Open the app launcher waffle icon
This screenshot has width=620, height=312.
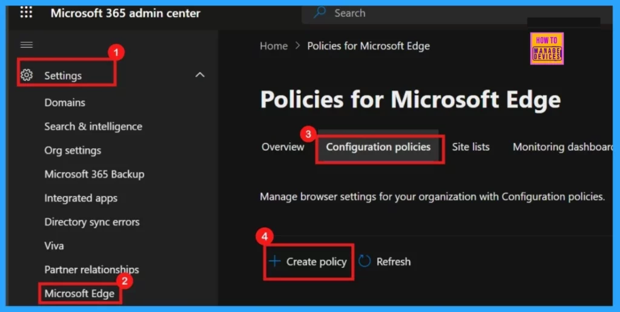coord(26,13)
